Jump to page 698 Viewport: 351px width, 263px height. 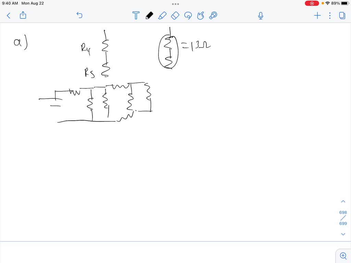(343, 212)
